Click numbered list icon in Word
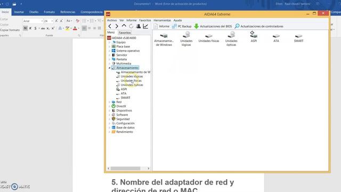This screenshot has width=341, height=192. pos(92,21)
